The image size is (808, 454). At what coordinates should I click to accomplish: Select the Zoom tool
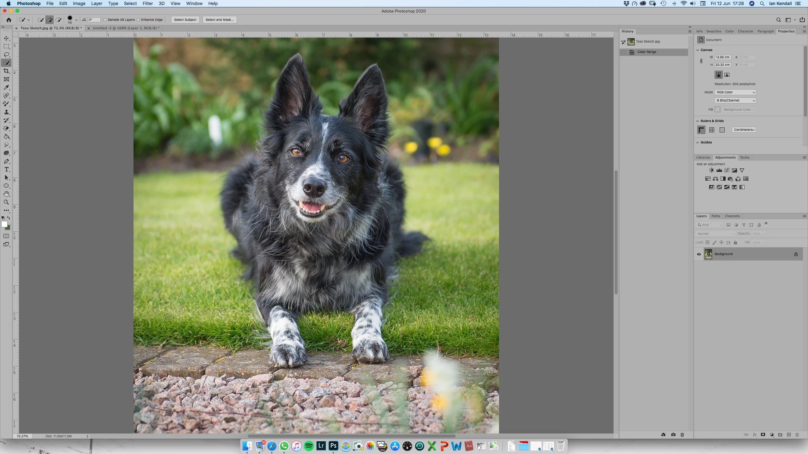click(6, 202)
